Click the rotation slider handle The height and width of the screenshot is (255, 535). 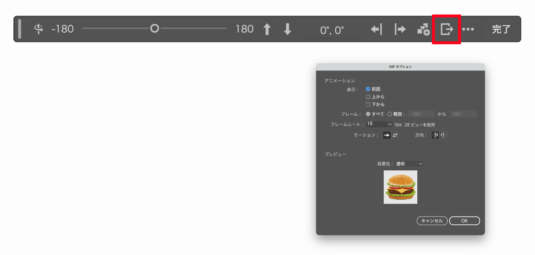tap(154, 29)
